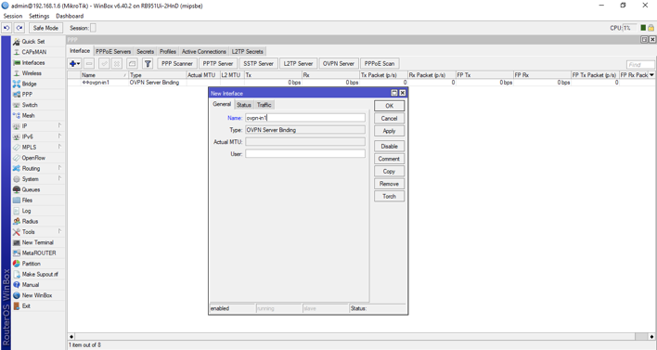Click the Name input field
The height and width of the screenshot is (350, 657).
(x=305, y=118)
